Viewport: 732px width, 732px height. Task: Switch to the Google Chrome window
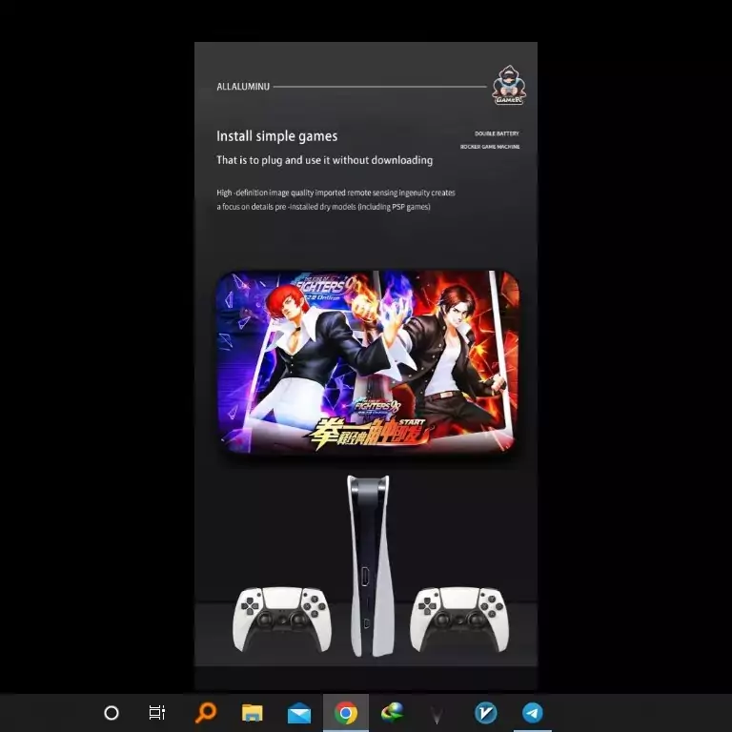[346, 713]
